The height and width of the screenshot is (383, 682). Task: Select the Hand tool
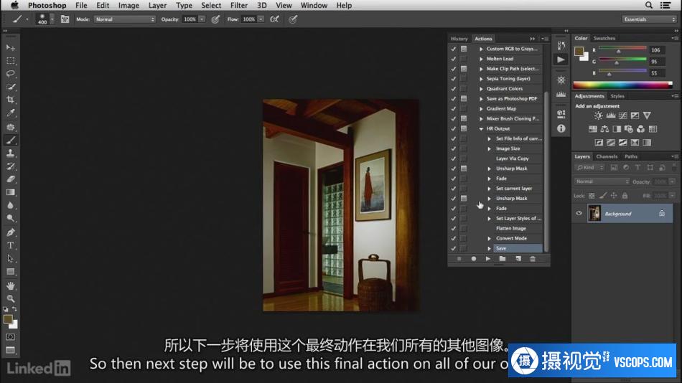pos(11,286)
